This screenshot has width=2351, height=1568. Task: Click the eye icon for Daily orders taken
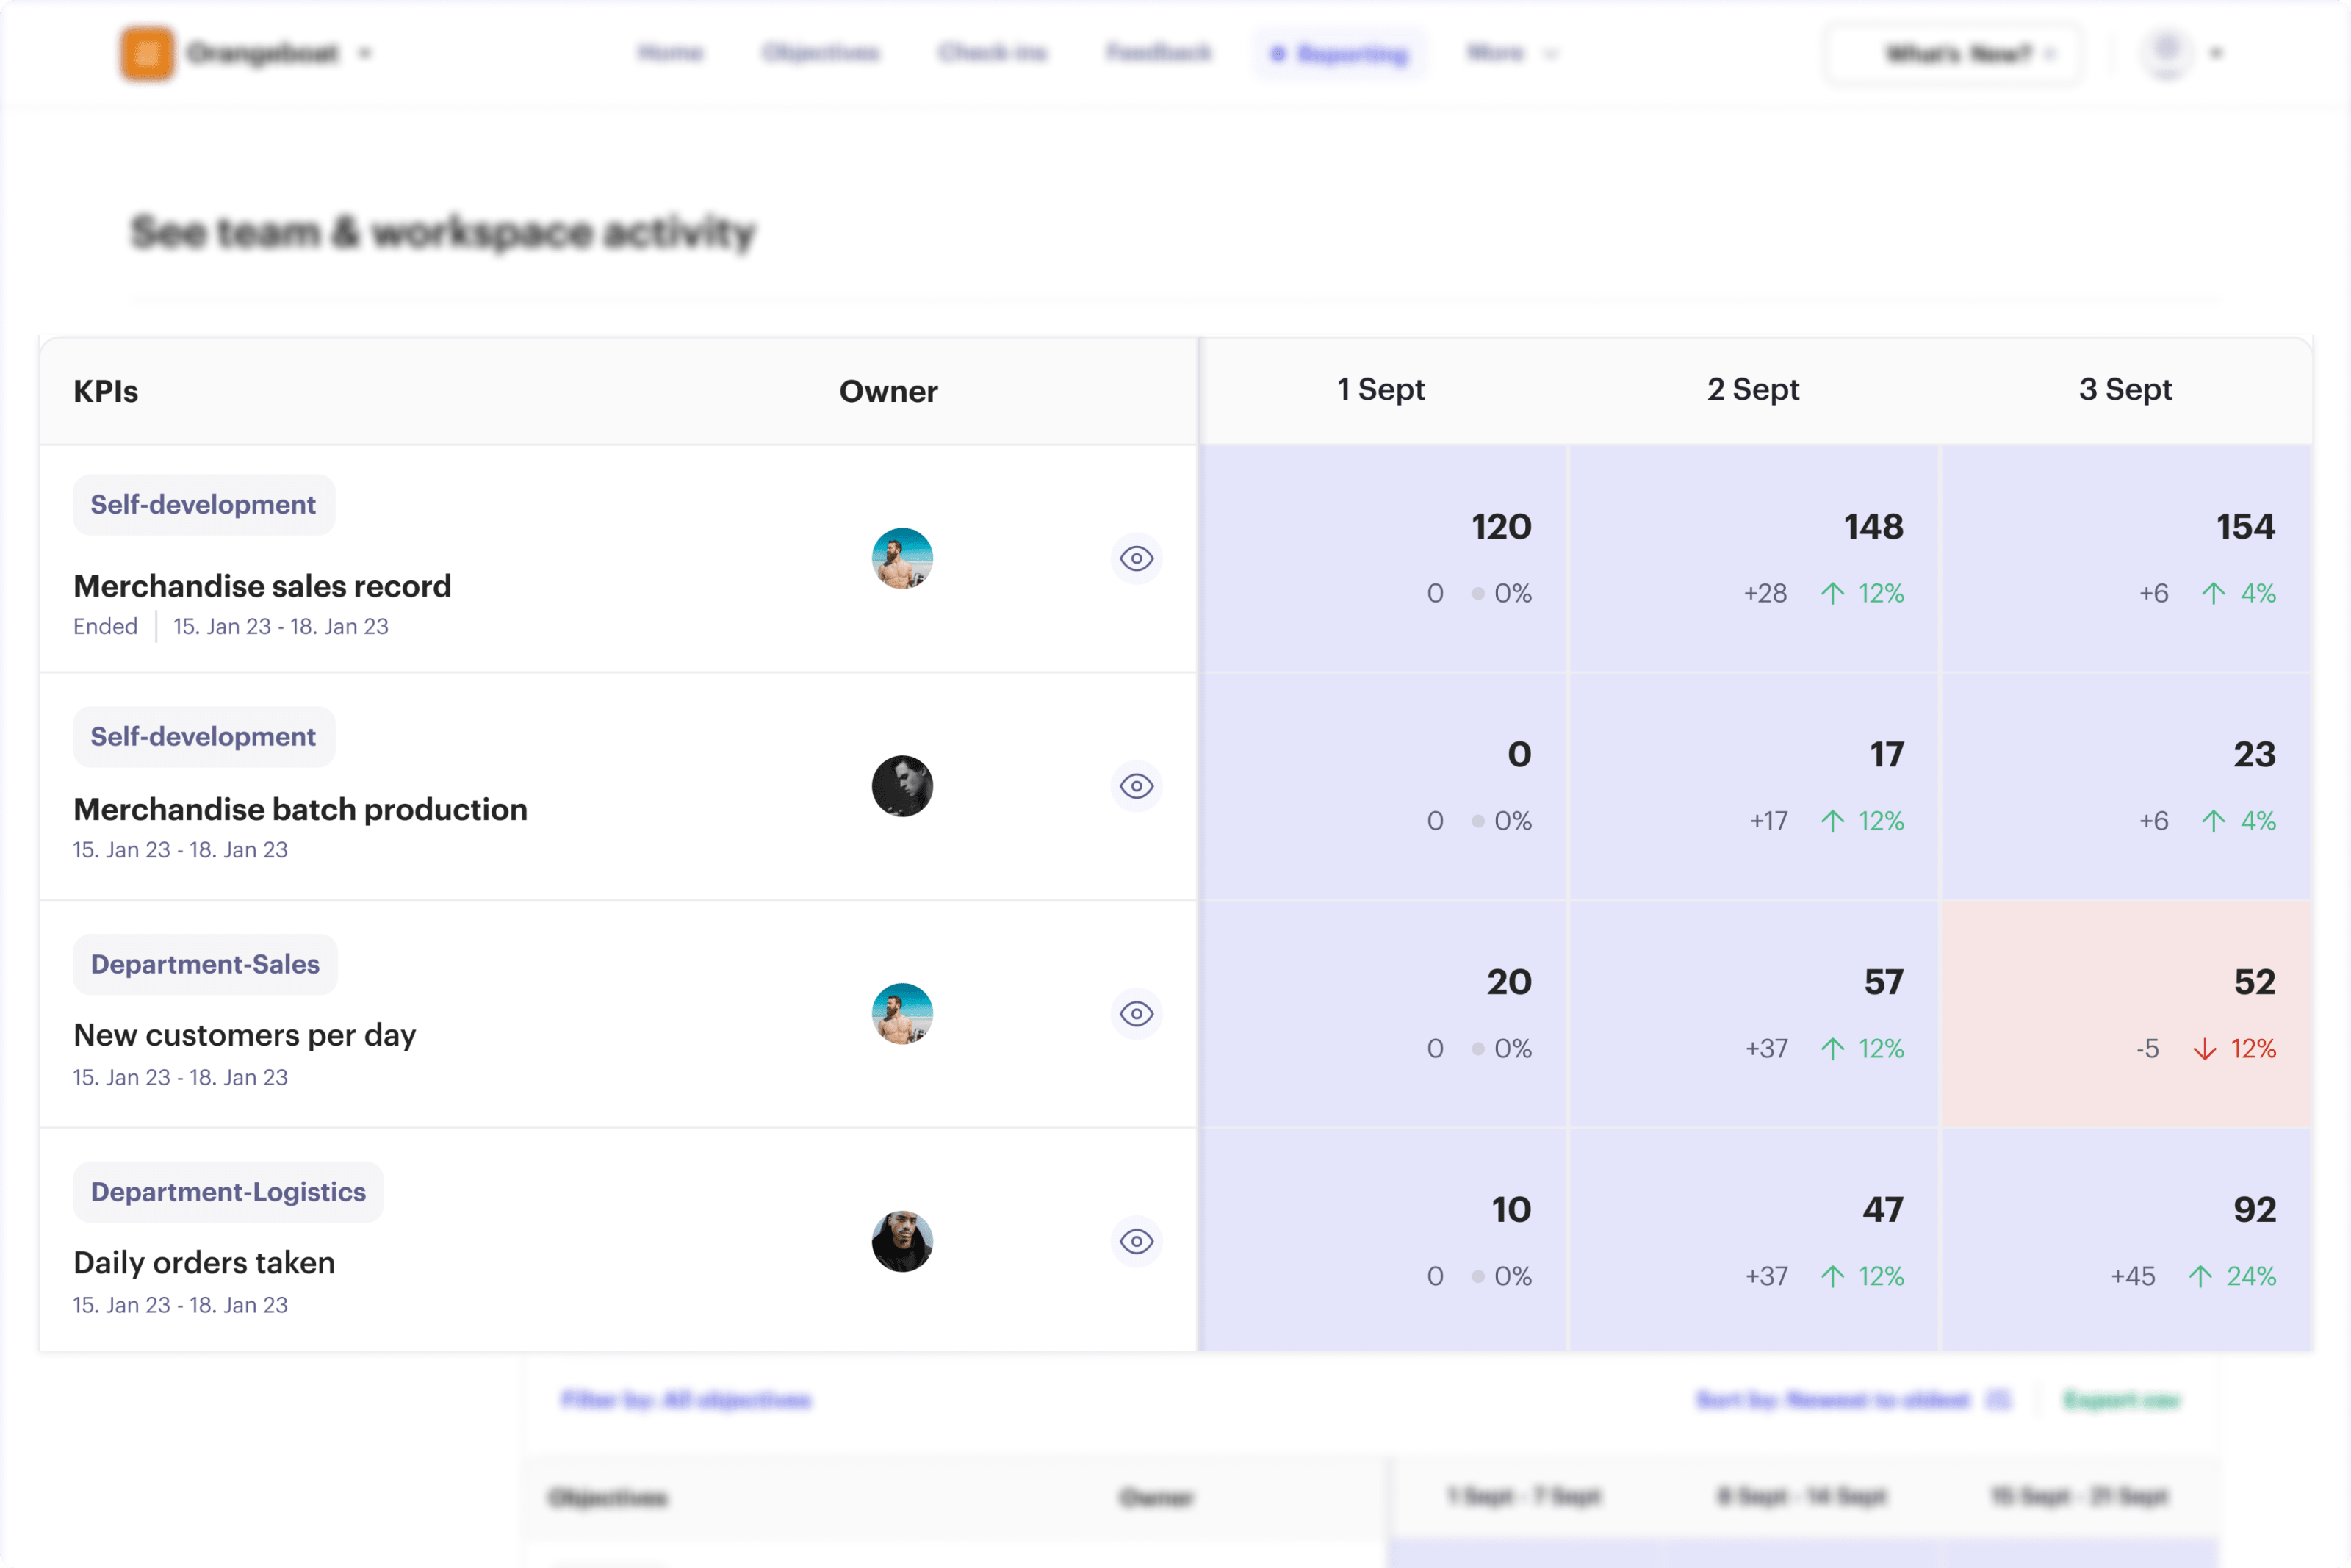1137,1241
